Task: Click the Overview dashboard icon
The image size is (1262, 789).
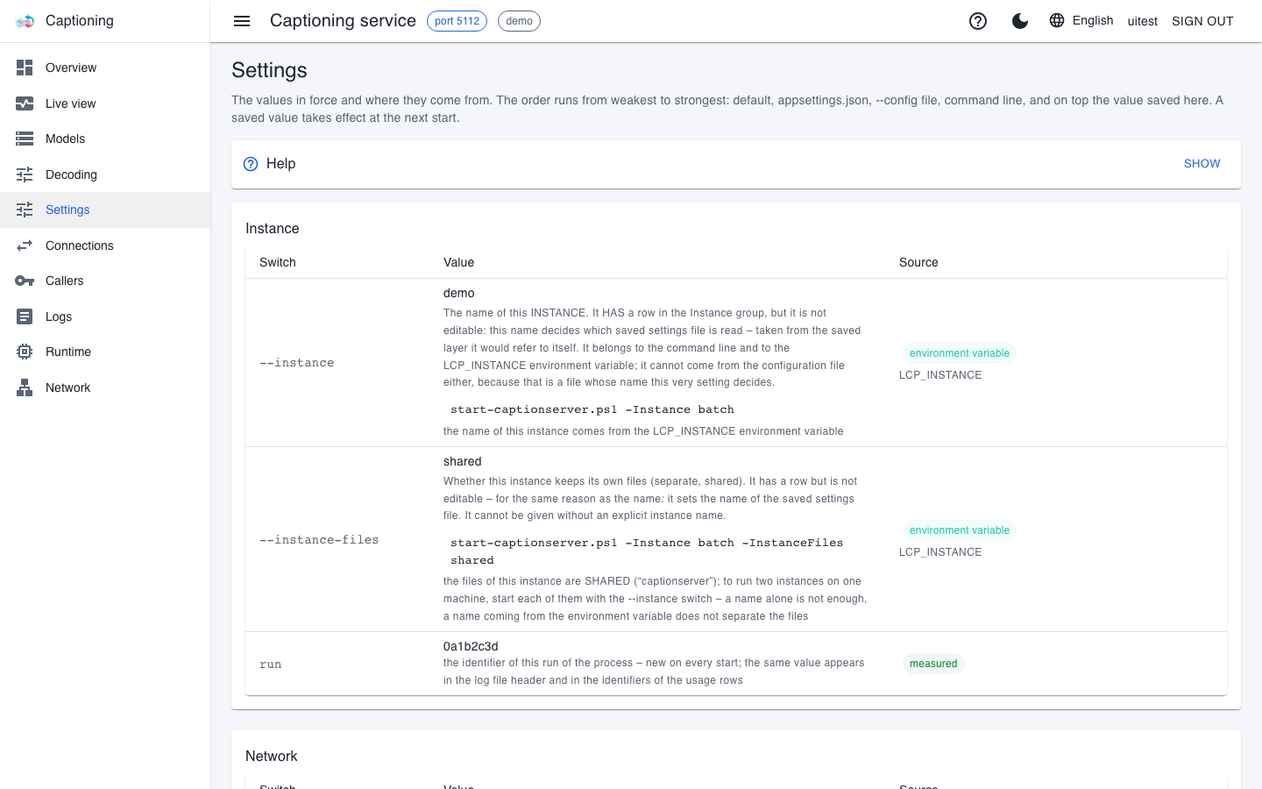Action: coord(25,68)
